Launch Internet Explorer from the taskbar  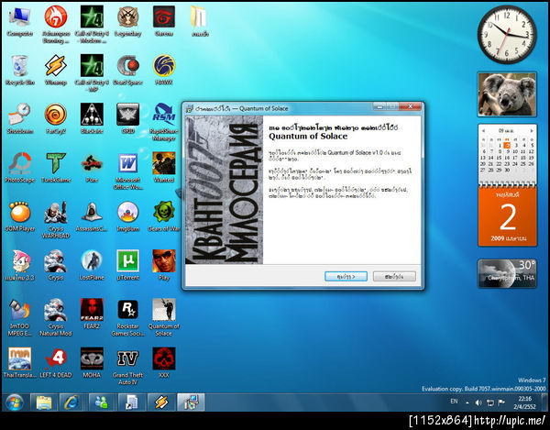pyautogui.click(x=71, y=402)
